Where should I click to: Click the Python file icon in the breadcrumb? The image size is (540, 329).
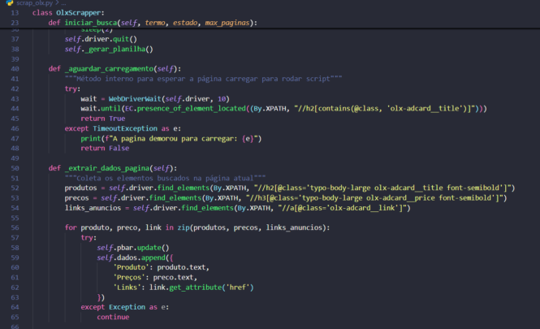pos(8,3)
